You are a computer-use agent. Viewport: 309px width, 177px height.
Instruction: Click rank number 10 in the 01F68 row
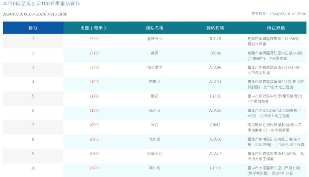pyautogui.click(x=33, y=168)
